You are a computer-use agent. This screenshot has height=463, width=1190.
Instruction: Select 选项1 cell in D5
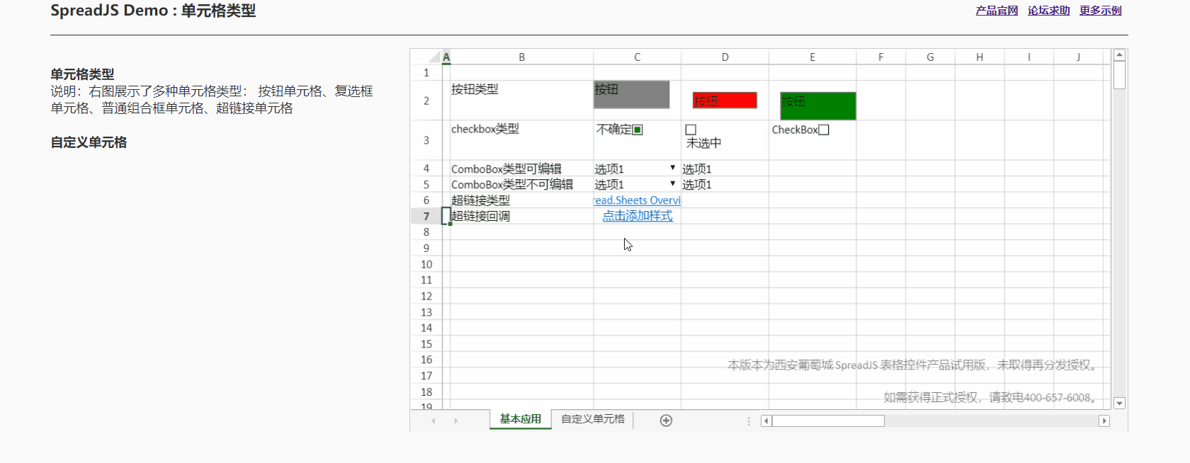[725, 184]
